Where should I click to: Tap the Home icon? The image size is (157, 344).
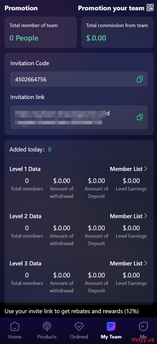pos(15,326)
